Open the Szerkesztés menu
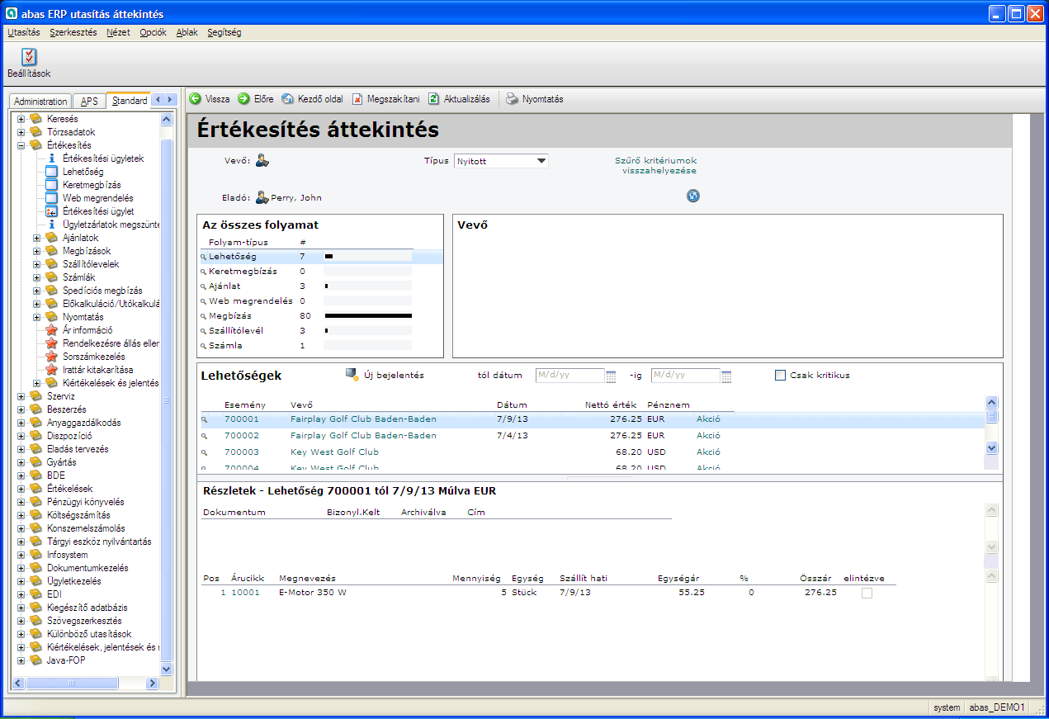1049x719 pixels. (73, 33)
